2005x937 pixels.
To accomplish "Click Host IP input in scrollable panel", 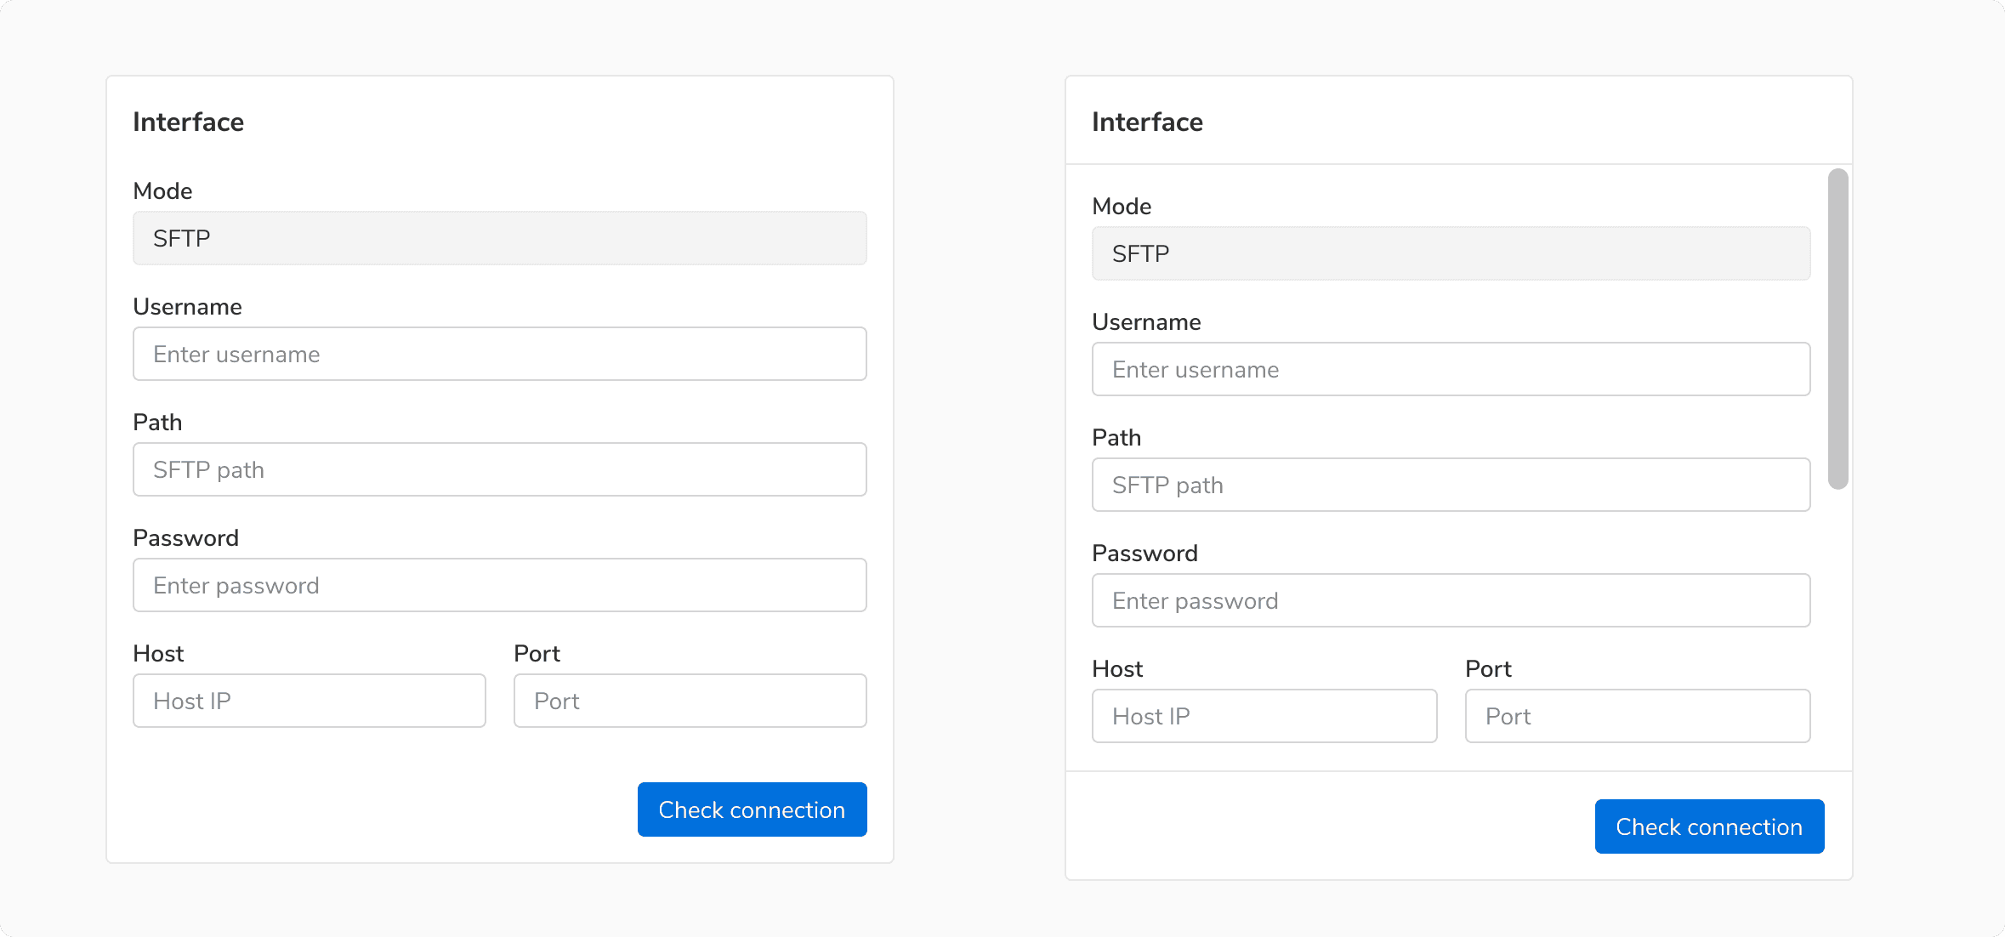I will click(x=1264, y=716).
